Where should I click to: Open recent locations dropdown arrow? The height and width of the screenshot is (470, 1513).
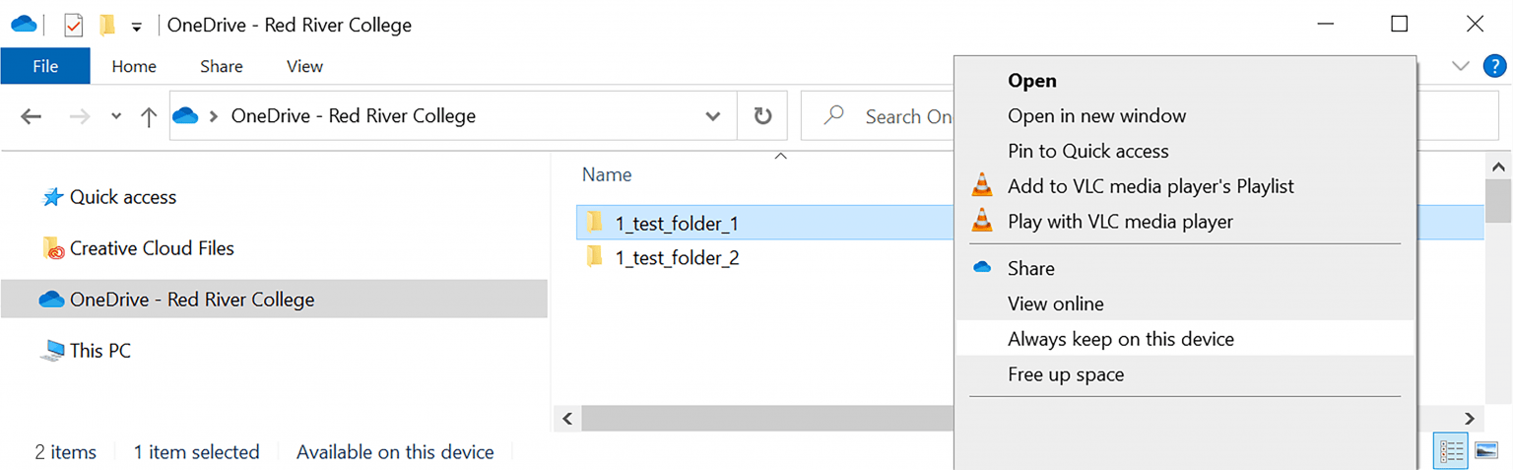coord(116,116)
